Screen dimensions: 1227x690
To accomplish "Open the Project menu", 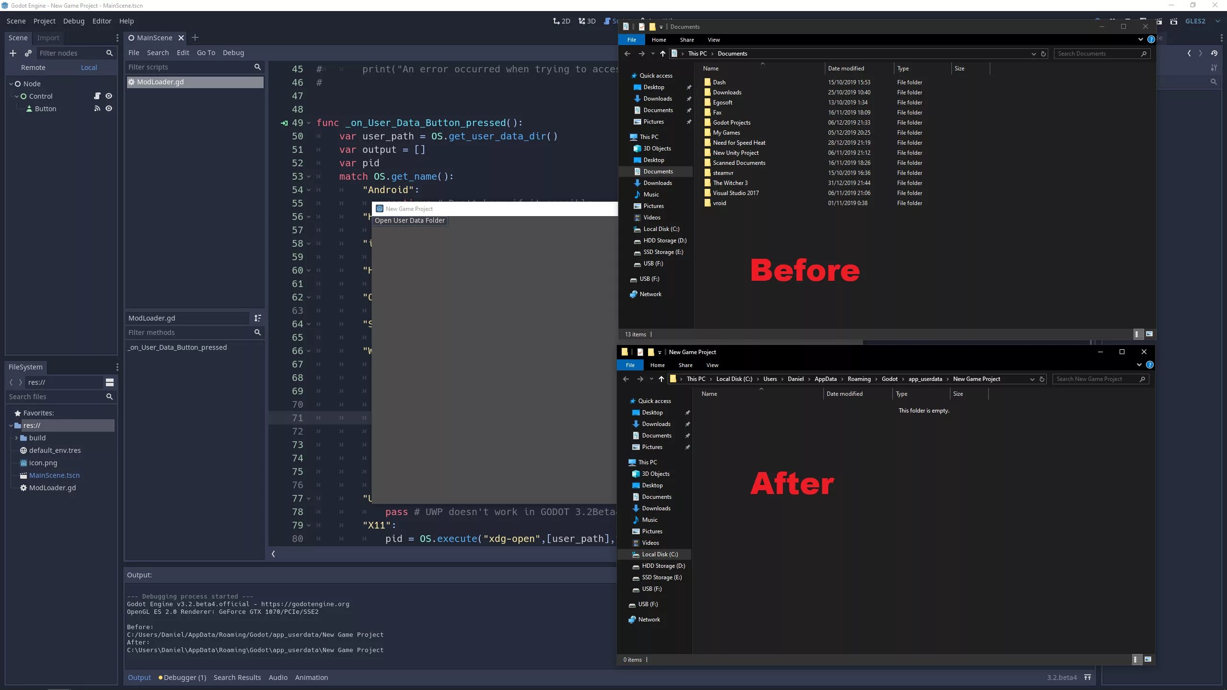I will click(44, 21).
